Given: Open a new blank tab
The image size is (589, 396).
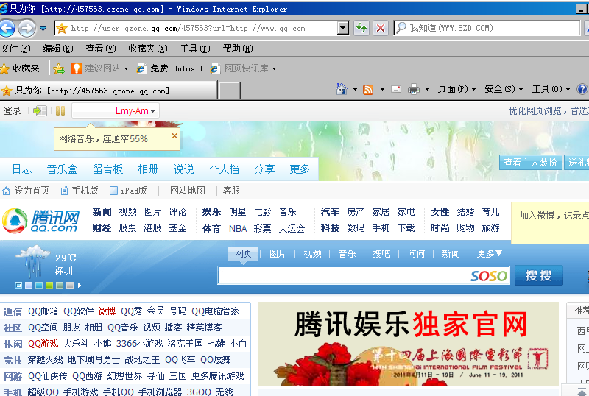Looking at the screenshot, I should pos(229,91).
